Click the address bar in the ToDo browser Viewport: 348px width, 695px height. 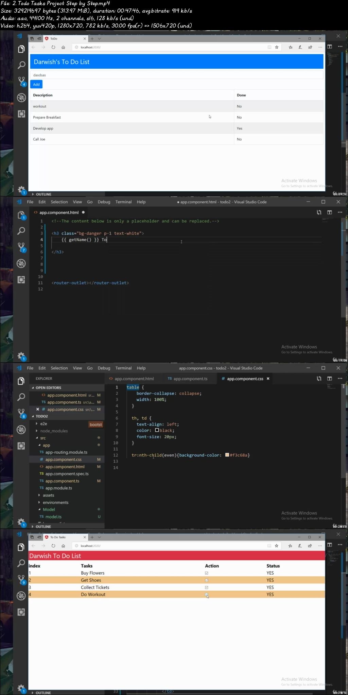click(x=170, y=47)
